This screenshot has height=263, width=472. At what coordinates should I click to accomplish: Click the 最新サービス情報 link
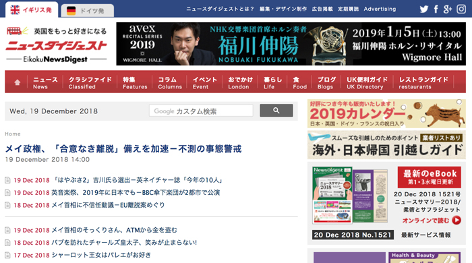pyautogui.click(x=425, y=235)
